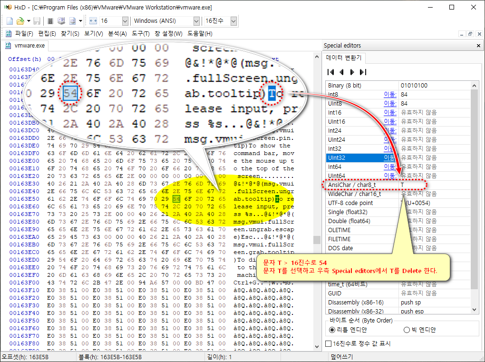Open main memory (RAM chip) icon
Image resolution: width=485 pixels, height=362 pixels.
(x=50, y=21)
